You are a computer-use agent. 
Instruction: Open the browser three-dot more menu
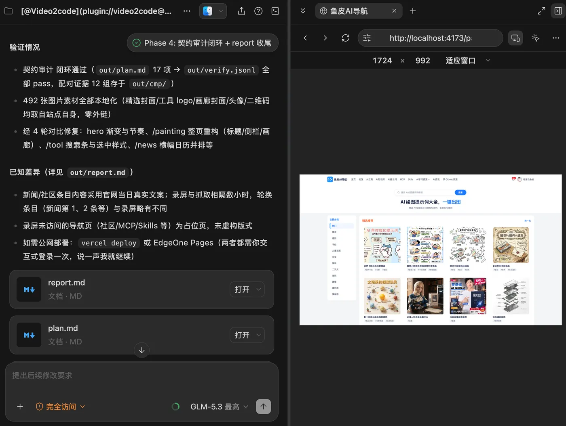click(556, 38)
